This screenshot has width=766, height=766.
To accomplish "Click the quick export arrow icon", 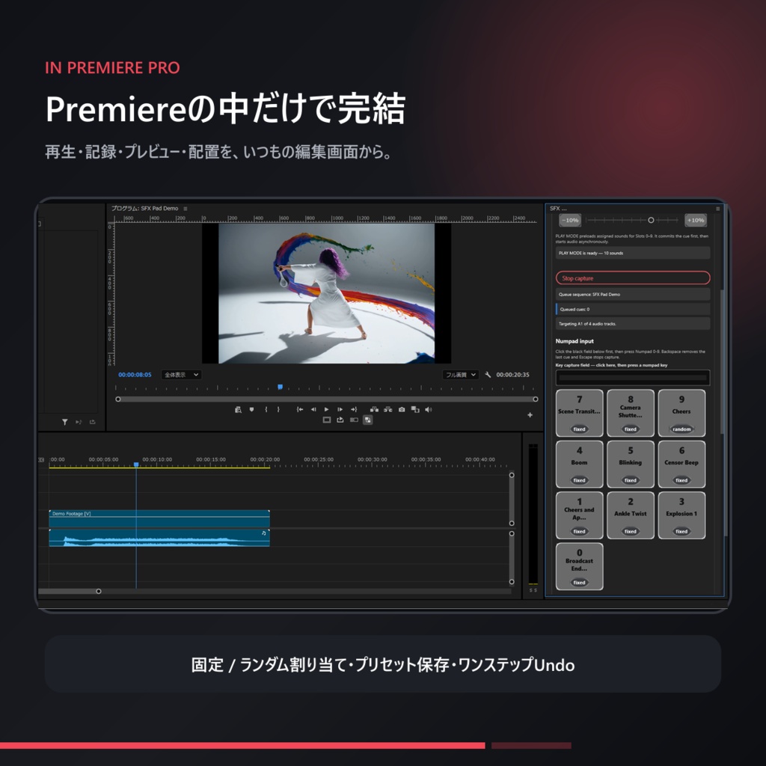I will [340, 420].
